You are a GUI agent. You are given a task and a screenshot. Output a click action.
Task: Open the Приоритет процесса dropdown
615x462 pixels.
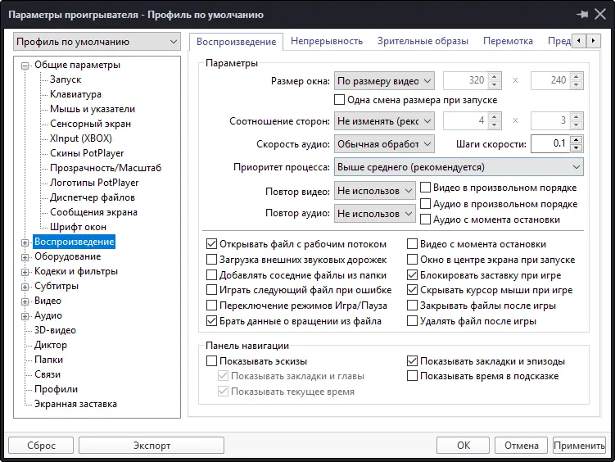(x=459, y=167)
